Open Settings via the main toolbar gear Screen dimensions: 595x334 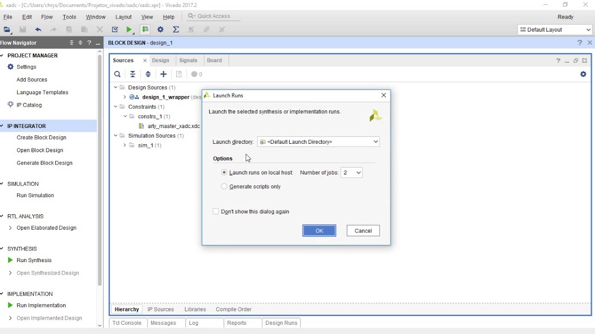point(160,30)
